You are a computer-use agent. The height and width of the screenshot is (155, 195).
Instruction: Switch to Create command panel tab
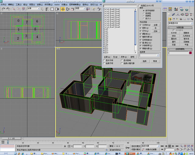[169, 15]
